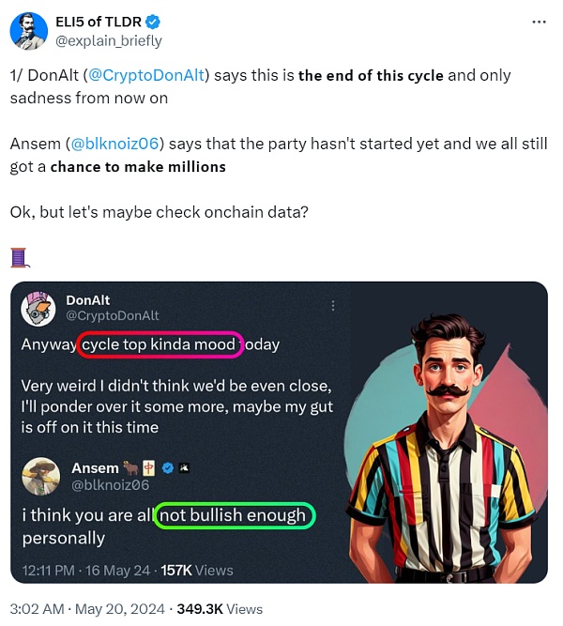Click the thread spool emoji

18,256
